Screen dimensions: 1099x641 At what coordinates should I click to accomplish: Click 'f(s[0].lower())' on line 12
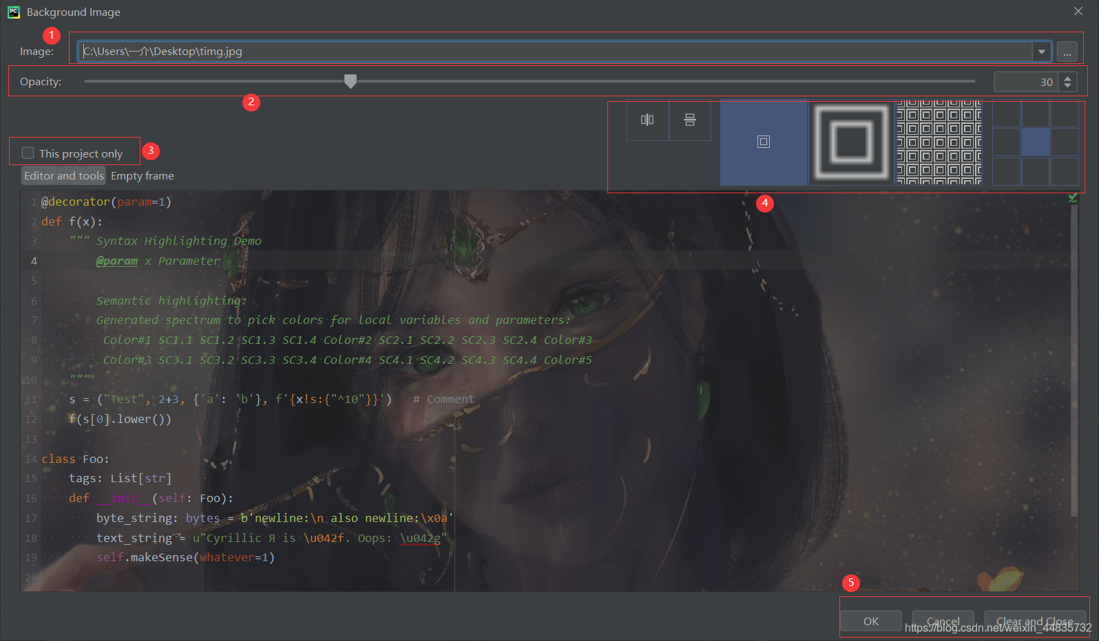[120, 419]
